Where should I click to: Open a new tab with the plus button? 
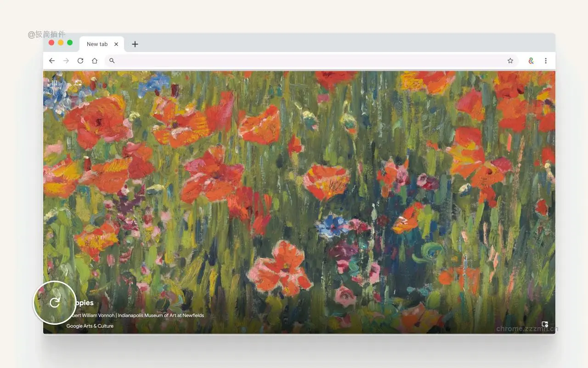[135, 44]
